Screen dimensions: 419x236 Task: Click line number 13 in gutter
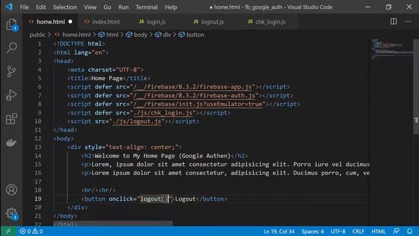(x=38, y=147)
